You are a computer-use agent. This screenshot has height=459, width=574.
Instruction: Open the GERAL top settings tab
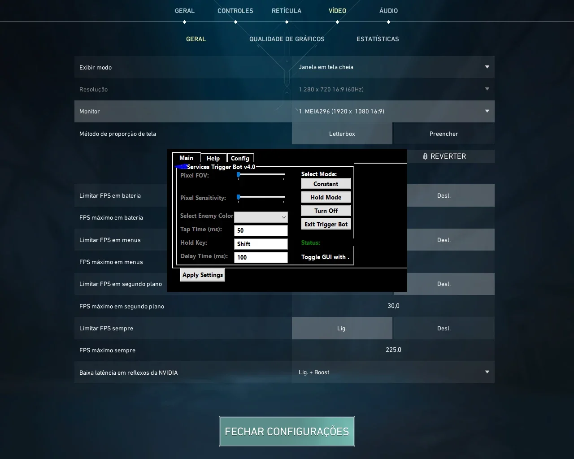pos(185,11)
